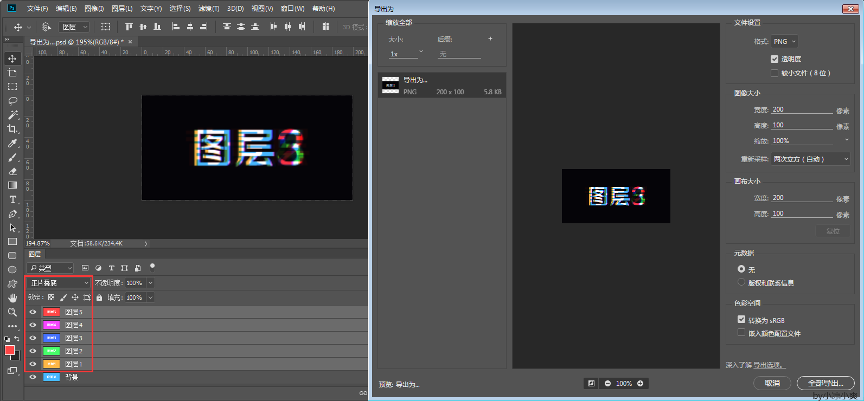Open the 1x size dropdown
864x401 pixels.
(x=406, y=54)
